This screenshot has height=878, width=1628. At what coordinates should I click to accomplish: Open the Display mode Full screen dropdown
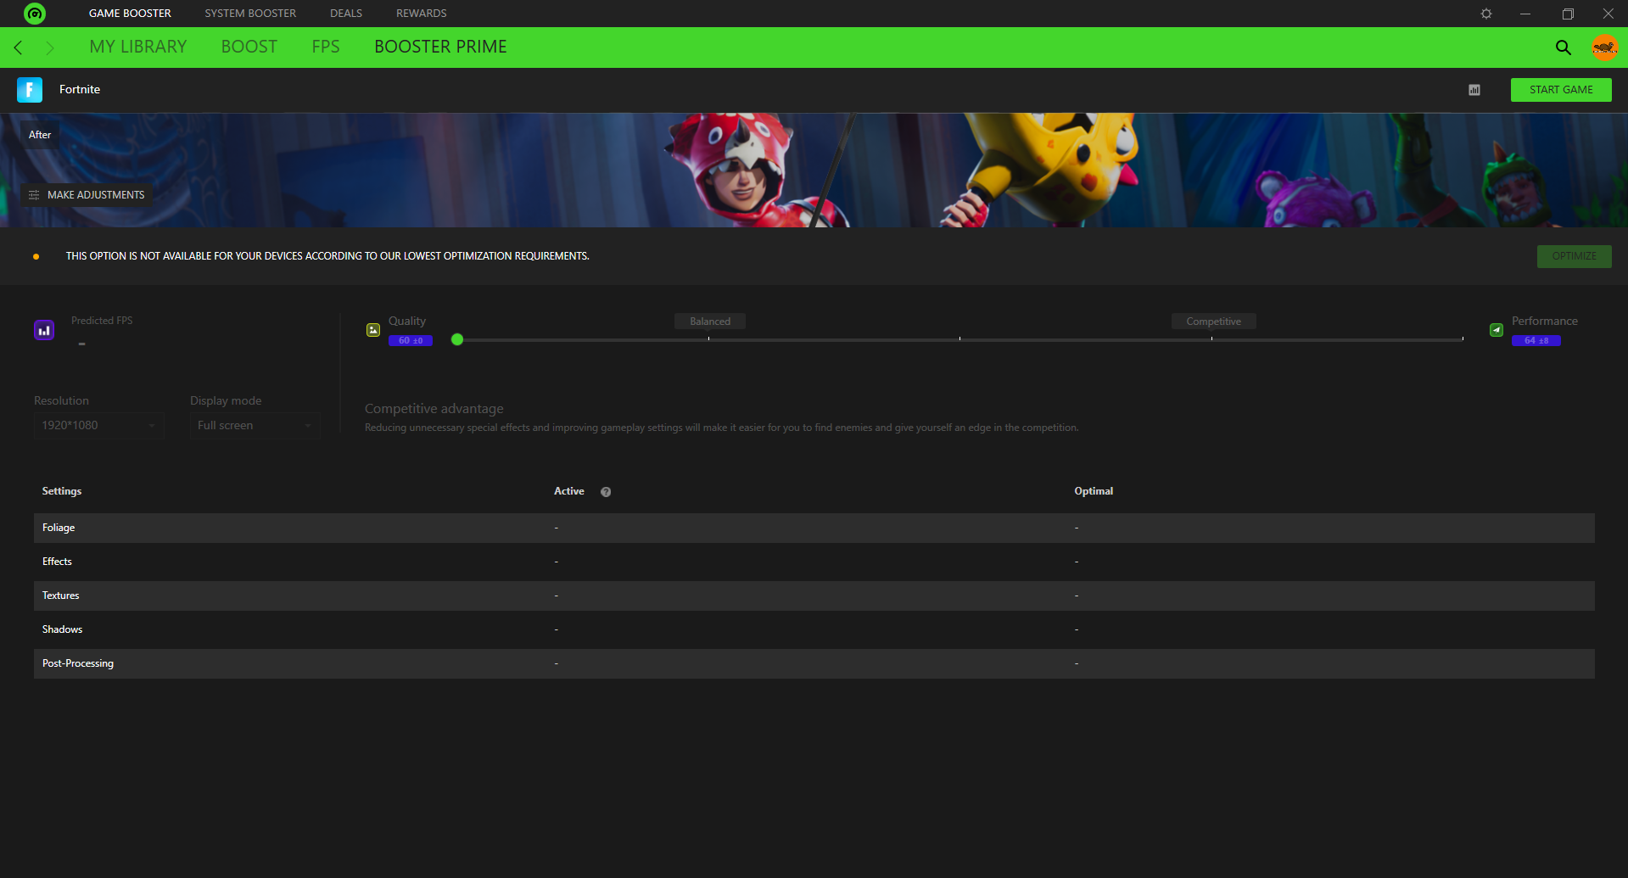click(x=255, y=426)
